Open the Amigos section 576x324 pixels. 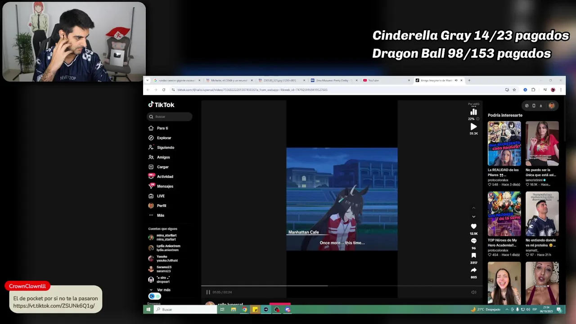click(x=159, y=157)
